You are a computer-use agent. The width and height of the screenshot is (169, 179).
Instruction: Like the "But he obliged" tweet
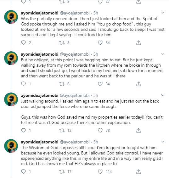click(x=100, y=84)
